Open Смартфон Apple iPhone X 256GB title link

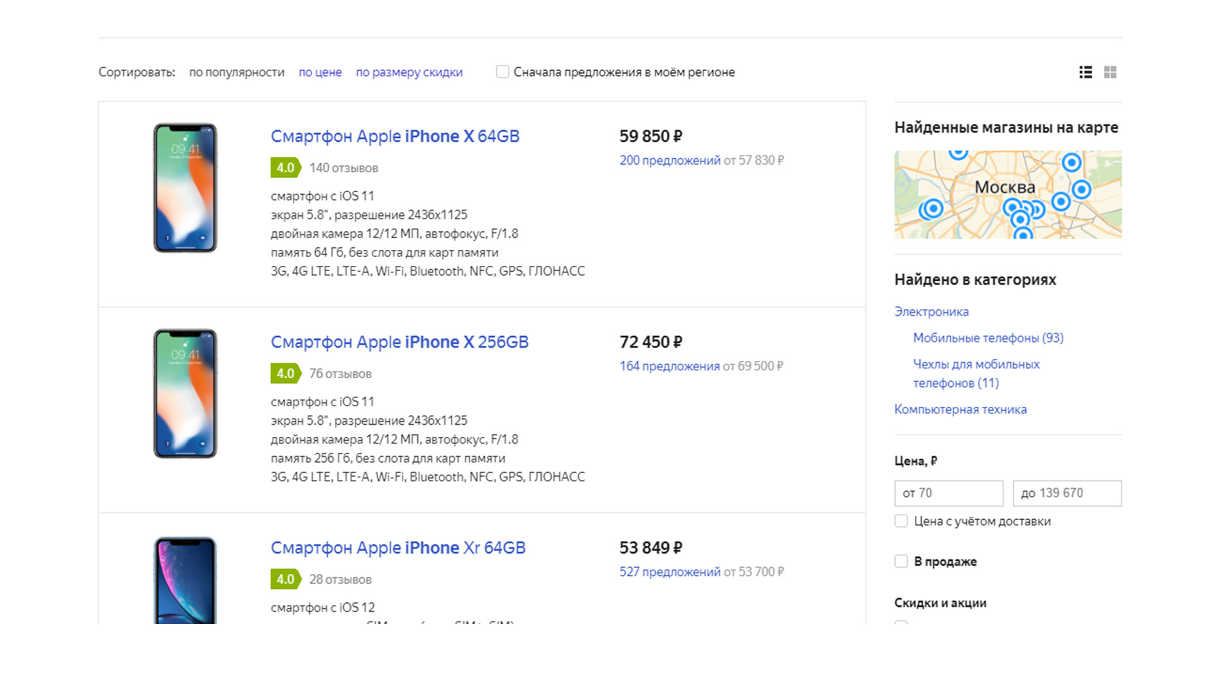click(x=399, y=342)
